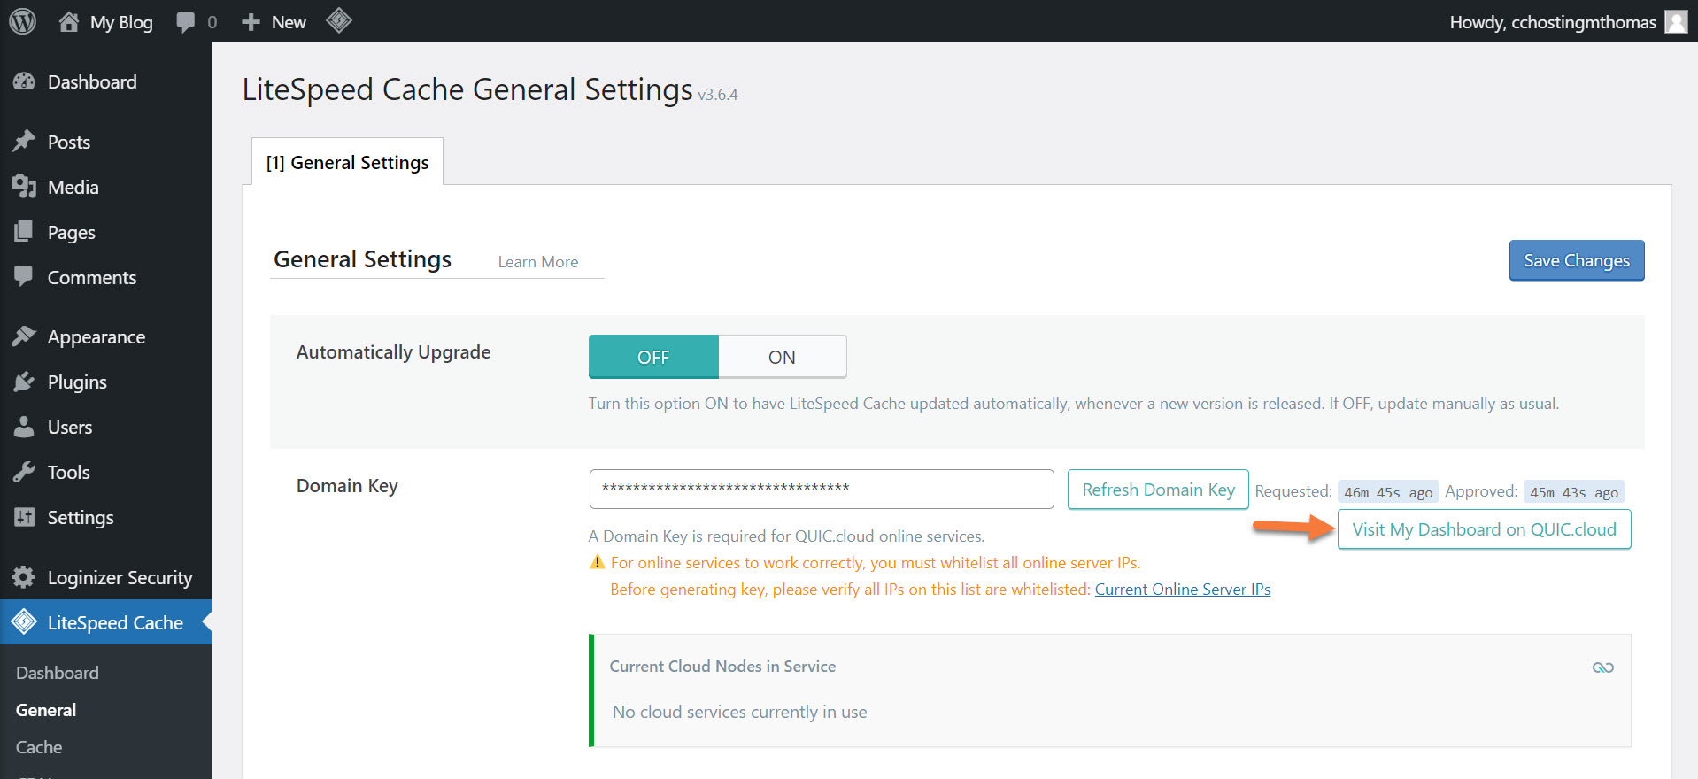This screenshot has height=779, width=1698.
Task: Select the General Settings tab
Action: click(x=347, y=163)
